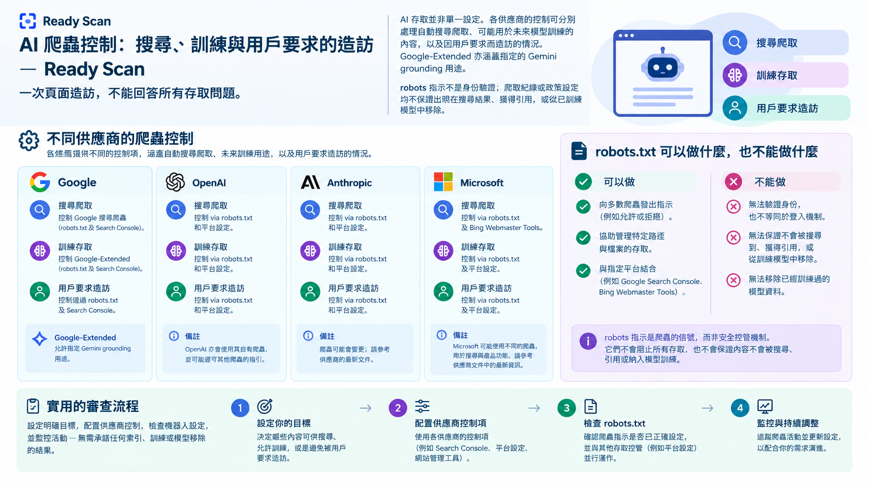
Task: Select the 搜尋爬取 pill in the header
Action: click(x=785, y=42)
